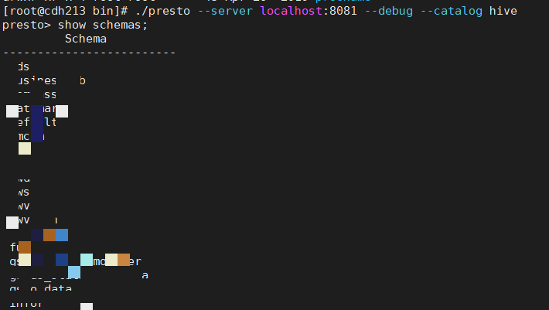Click the 'presto>' prompt text

[x=26, y=26]
